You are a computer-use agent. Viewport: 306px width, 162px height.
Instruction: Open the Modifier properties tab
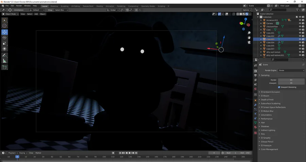point(255,105)
